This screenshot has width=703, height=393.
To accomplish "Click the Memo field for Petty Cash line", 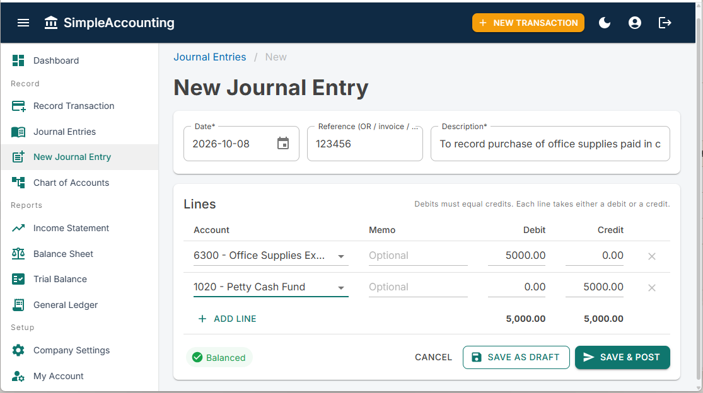I will click(418, 287).
